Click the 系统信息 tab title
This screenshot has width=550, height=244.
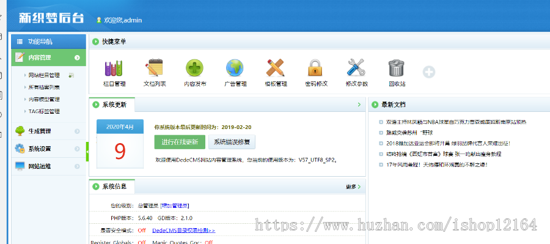click(114, 187)
